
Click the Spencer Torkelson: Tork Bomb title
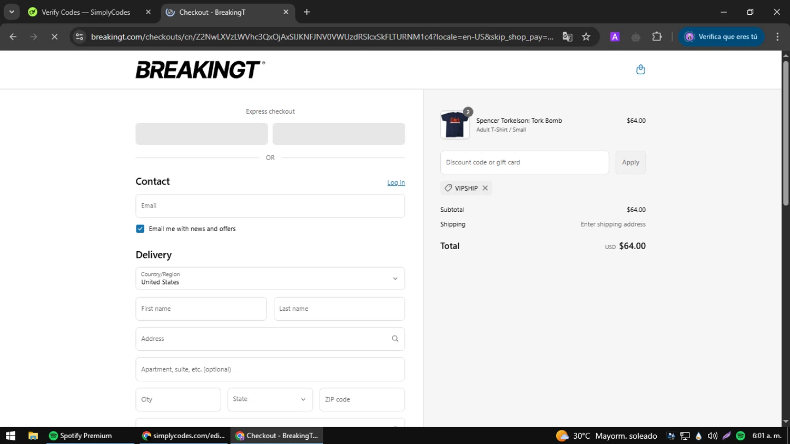(x=519, y=121)
